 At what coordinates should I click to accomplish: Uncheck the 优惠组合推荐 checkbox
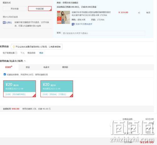click(5, 74)
